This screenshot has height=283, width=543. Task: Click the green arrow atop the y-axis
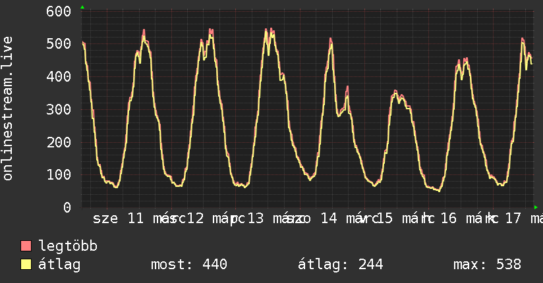click(x=82, y=7)
